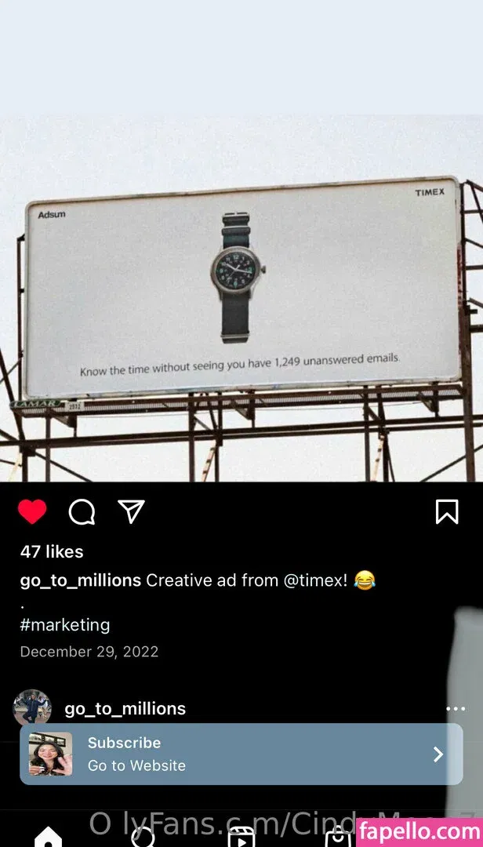Open the Shop bag tab

coord(338,836)
